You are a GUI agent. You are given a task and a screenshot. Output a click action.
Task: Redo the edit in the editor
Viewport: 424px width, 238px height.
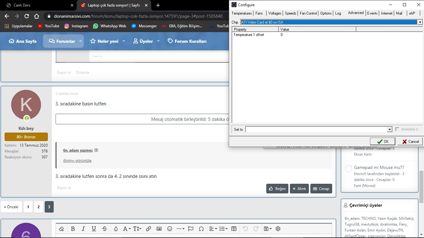[x=256, y=229]
